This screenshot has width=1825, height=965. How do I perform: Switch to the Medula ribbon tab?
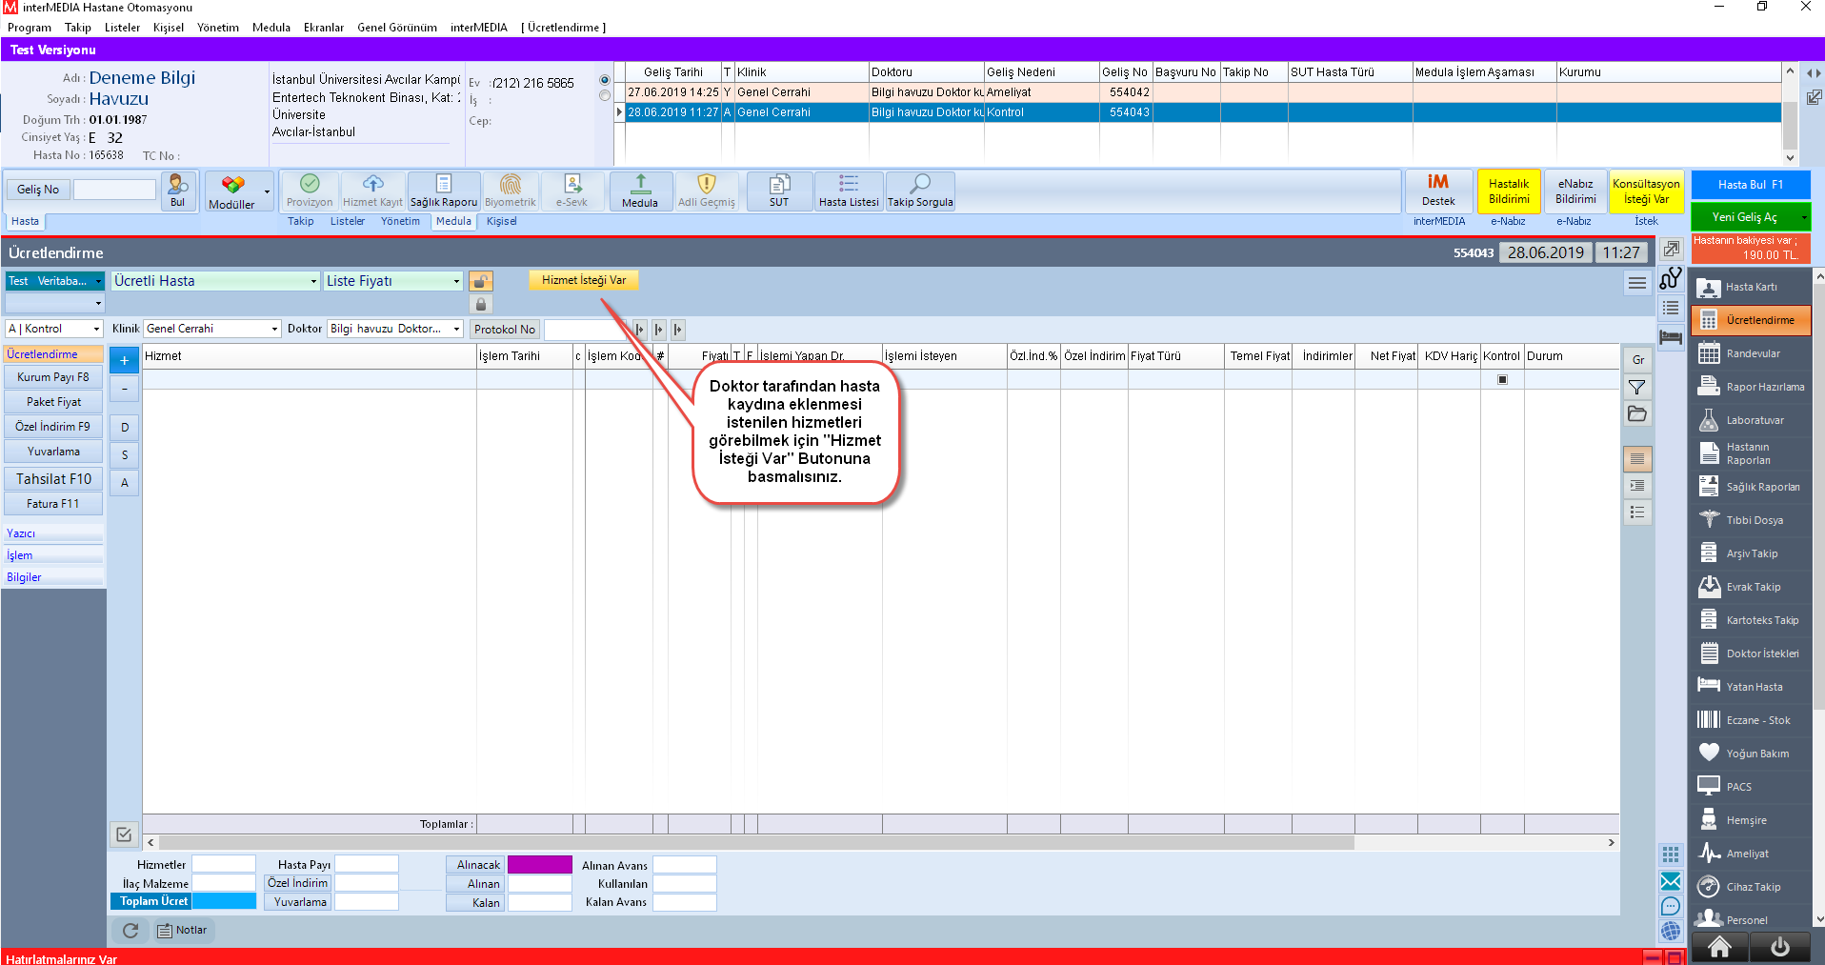click(x=453, y=221)
